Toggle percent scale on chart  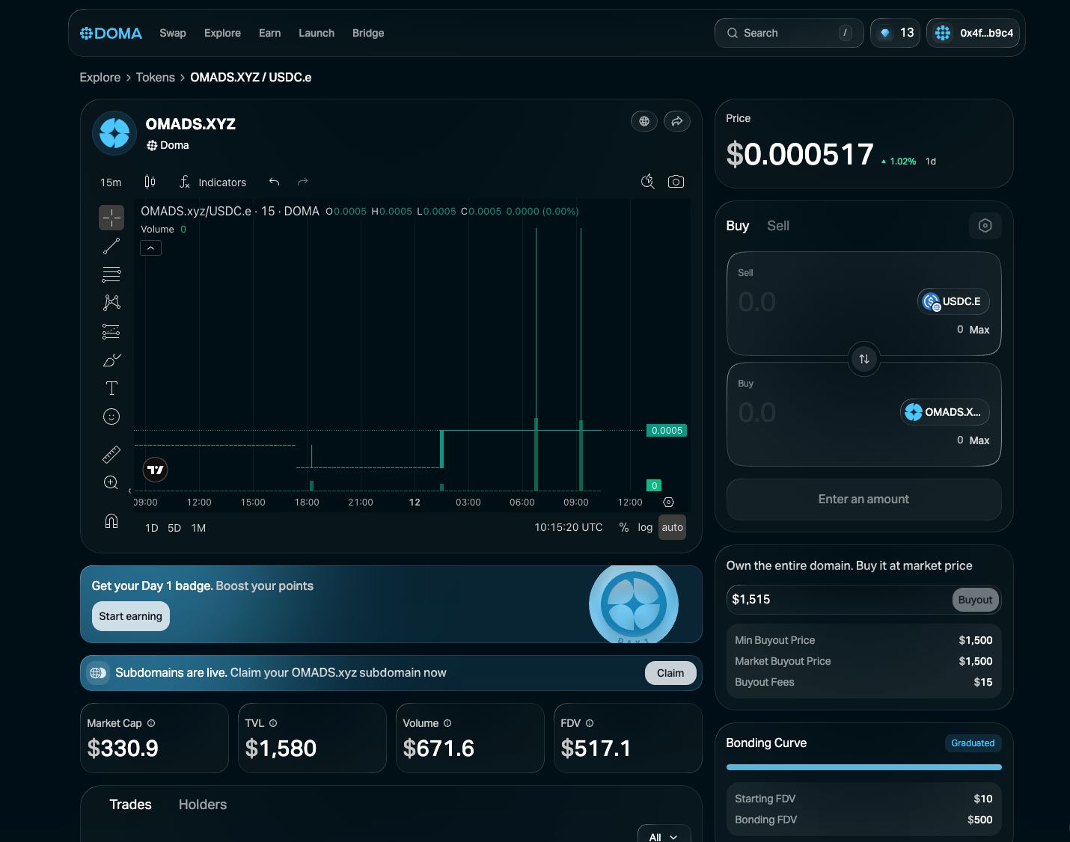[624, 527]
